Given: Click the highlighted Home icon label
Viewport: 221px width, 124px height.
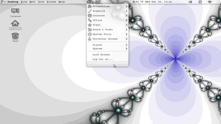Looking at the screenshot, I should (x=15, y=29).
